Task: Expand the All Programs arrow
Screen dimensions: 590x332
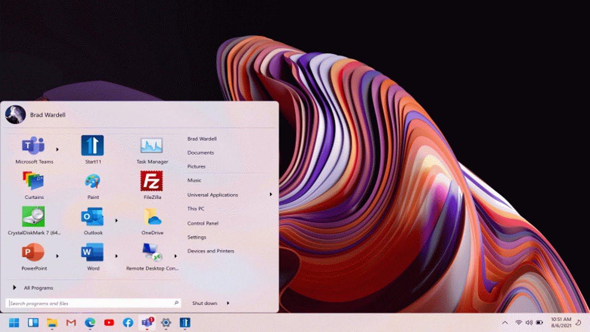Action: pyautogui.click(x=15, y=288)
